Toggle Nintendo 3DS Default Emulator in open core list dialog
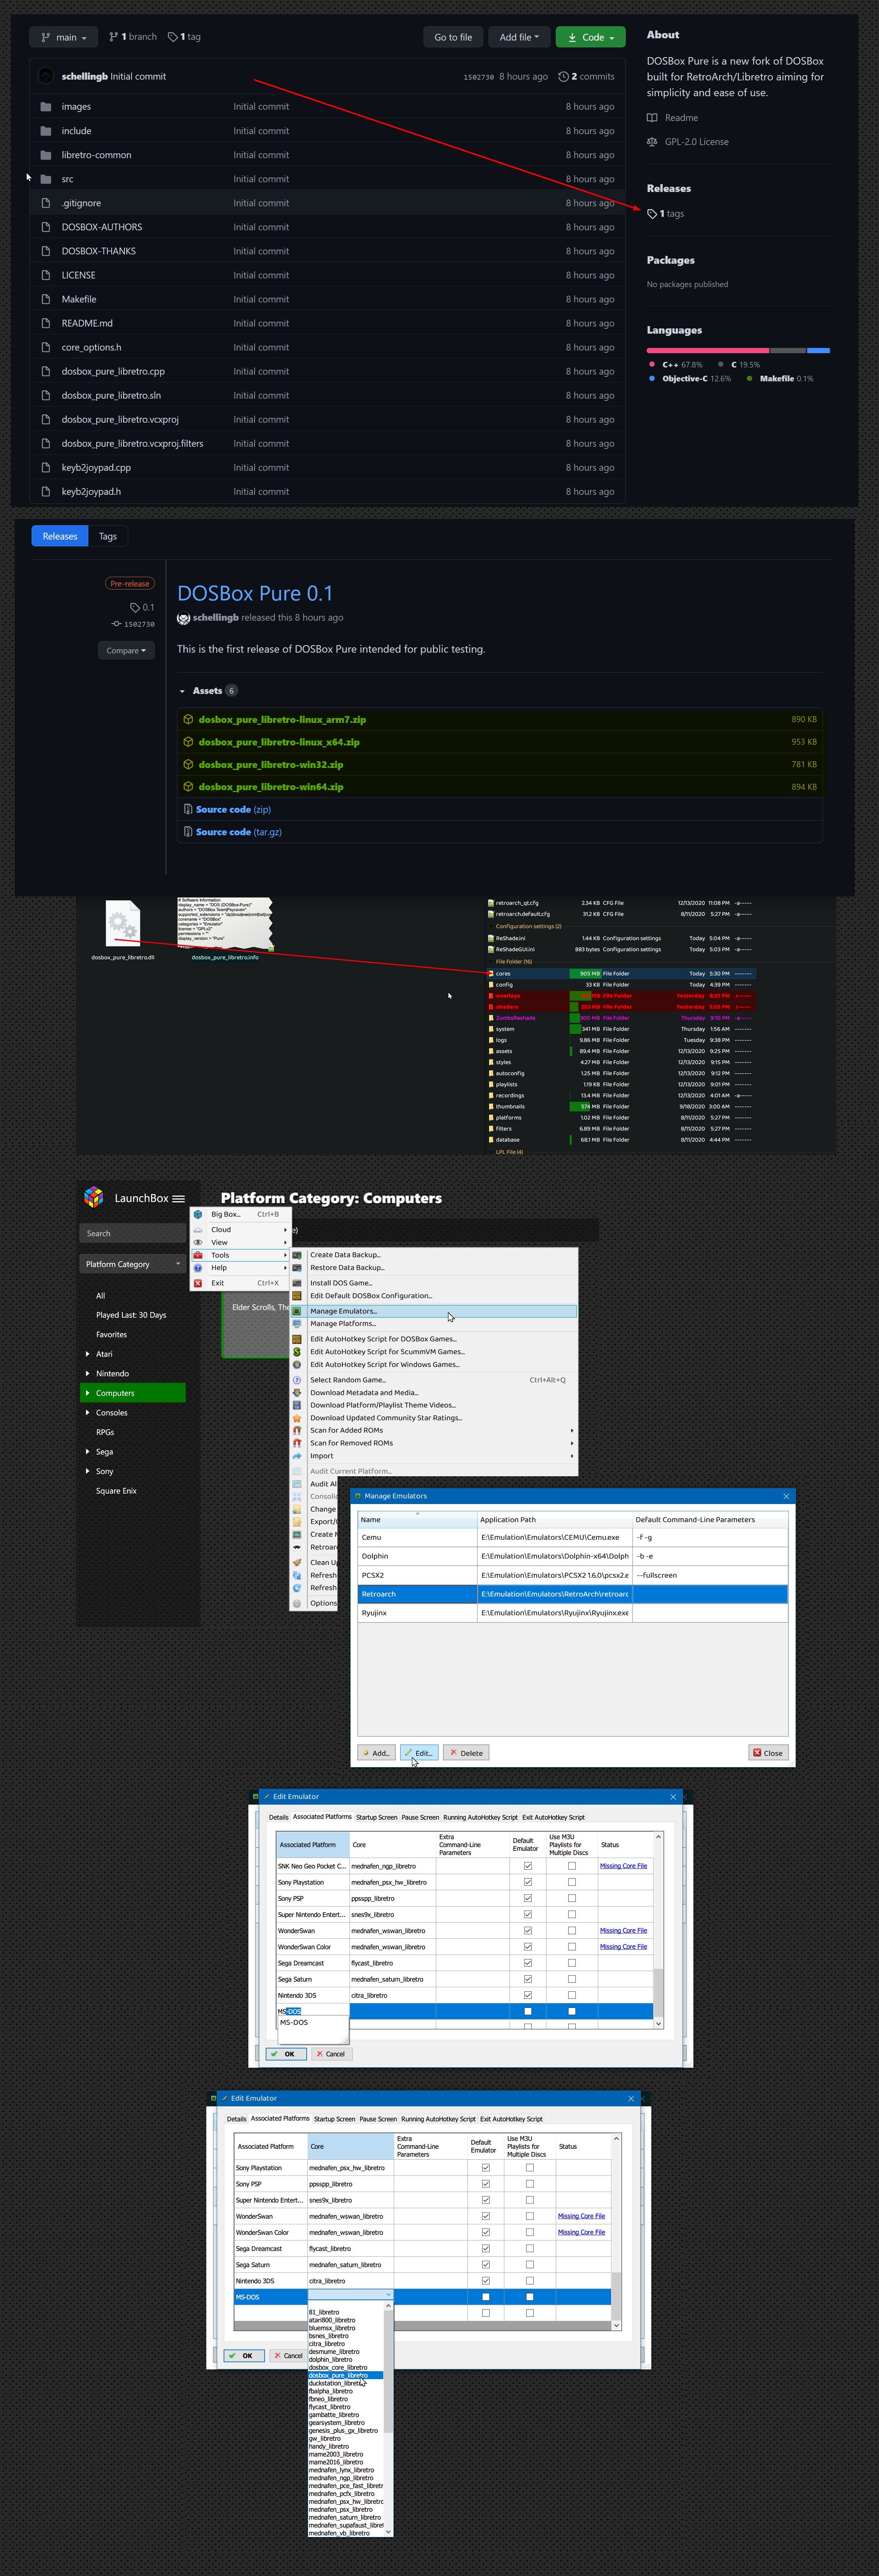The image size is (879, 2576). (x=486, y=2281)
